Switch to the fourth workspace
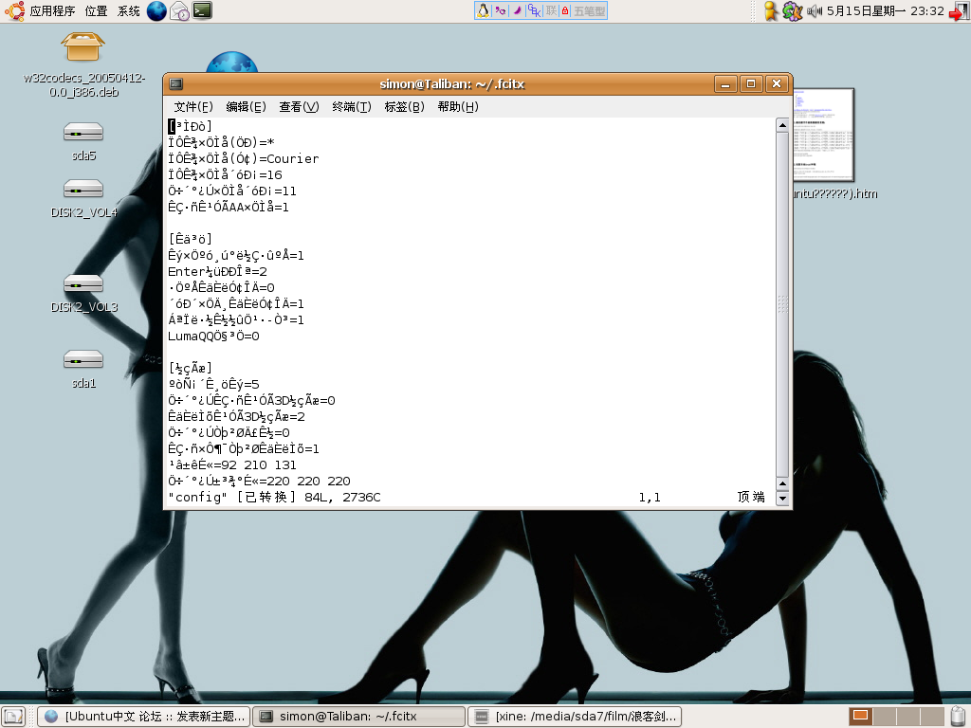Image resolution: width=971 pixels, height=728 pixels. click(931, 717)
